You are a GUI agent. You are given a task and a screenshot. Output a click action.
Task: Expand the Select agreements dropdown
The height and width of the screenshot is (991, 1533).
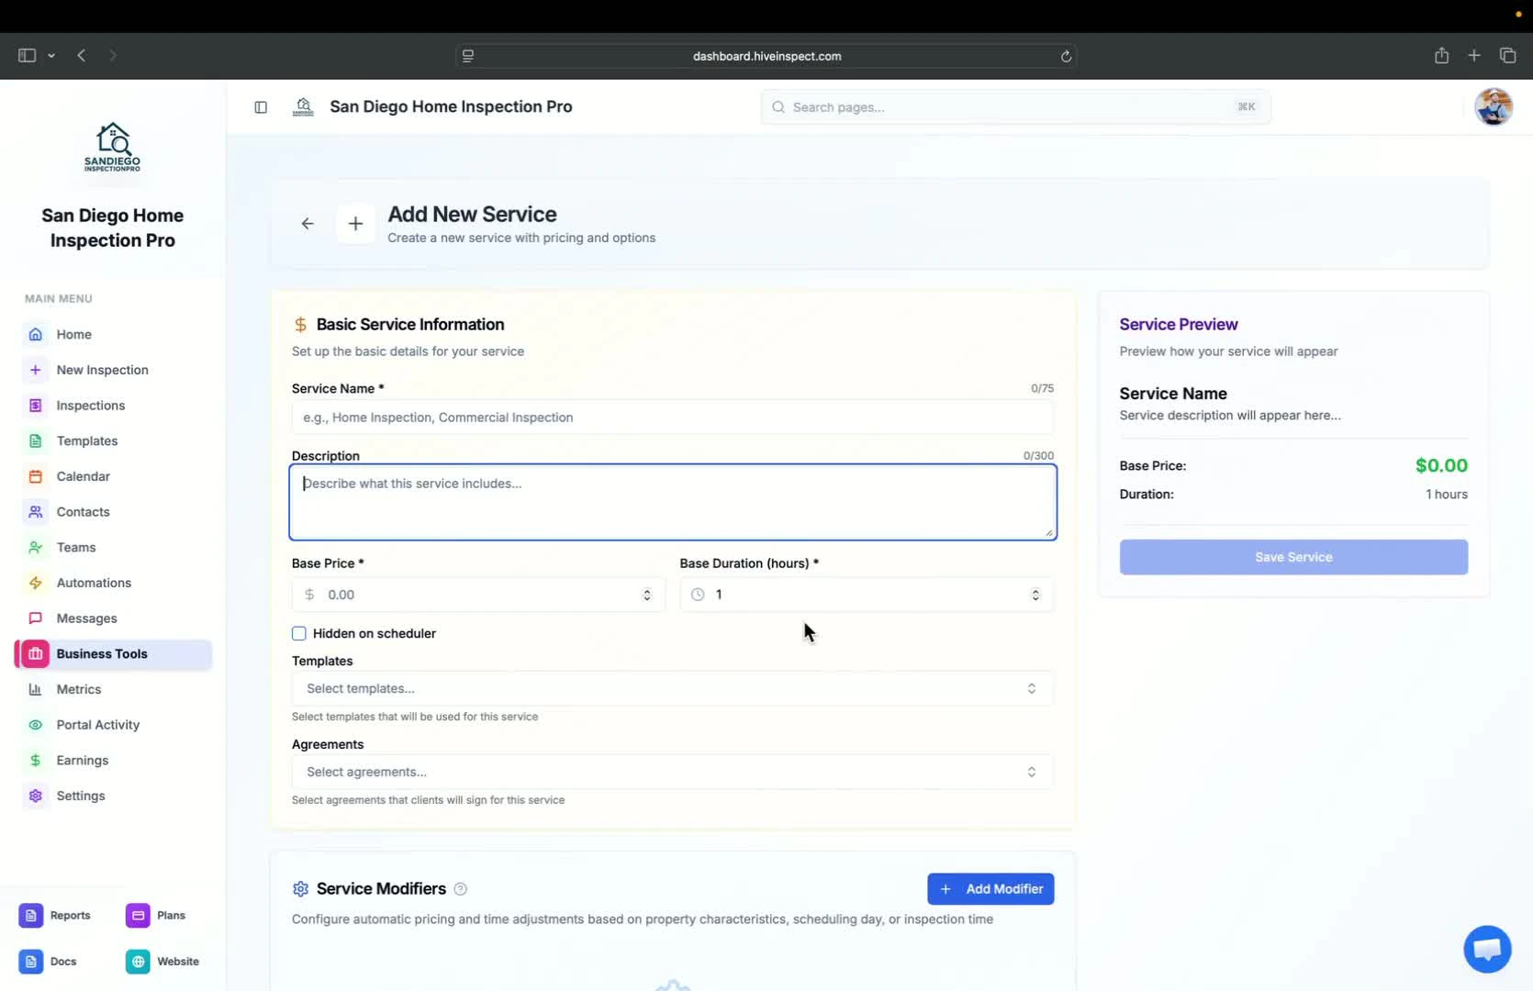click(x=671, y=772)
